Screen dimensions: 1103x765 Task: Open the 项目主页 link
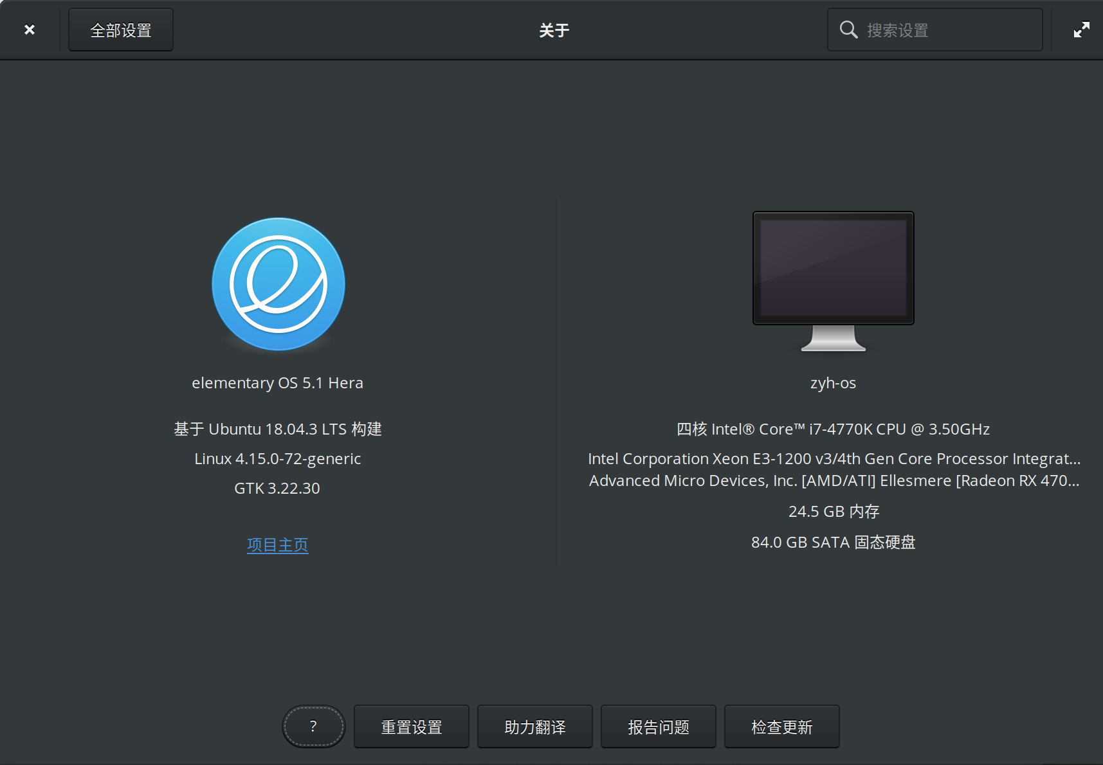(x=278, y=544)
